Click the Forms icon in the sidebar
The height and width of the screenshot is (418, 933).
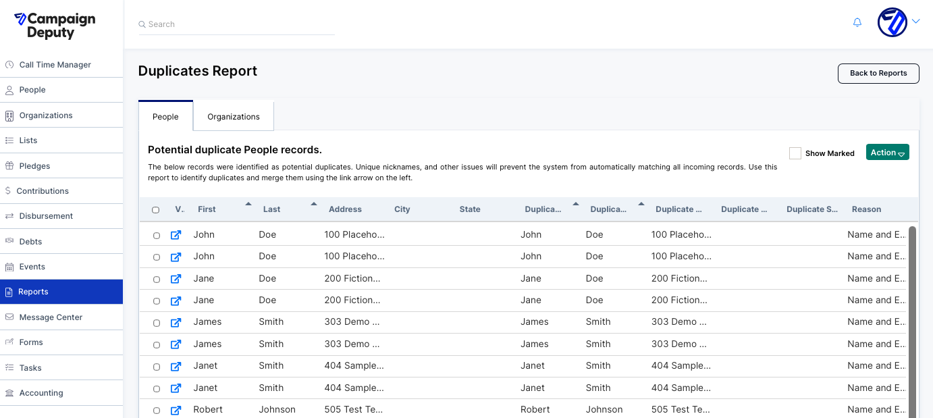click(9, 342)
